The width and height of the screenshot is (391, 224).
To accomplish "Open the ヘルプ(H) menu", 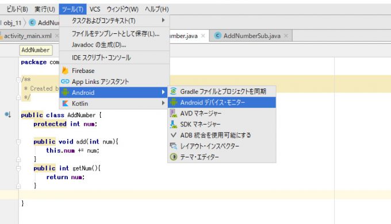I will pyautogui.click(x=157, y=9).
